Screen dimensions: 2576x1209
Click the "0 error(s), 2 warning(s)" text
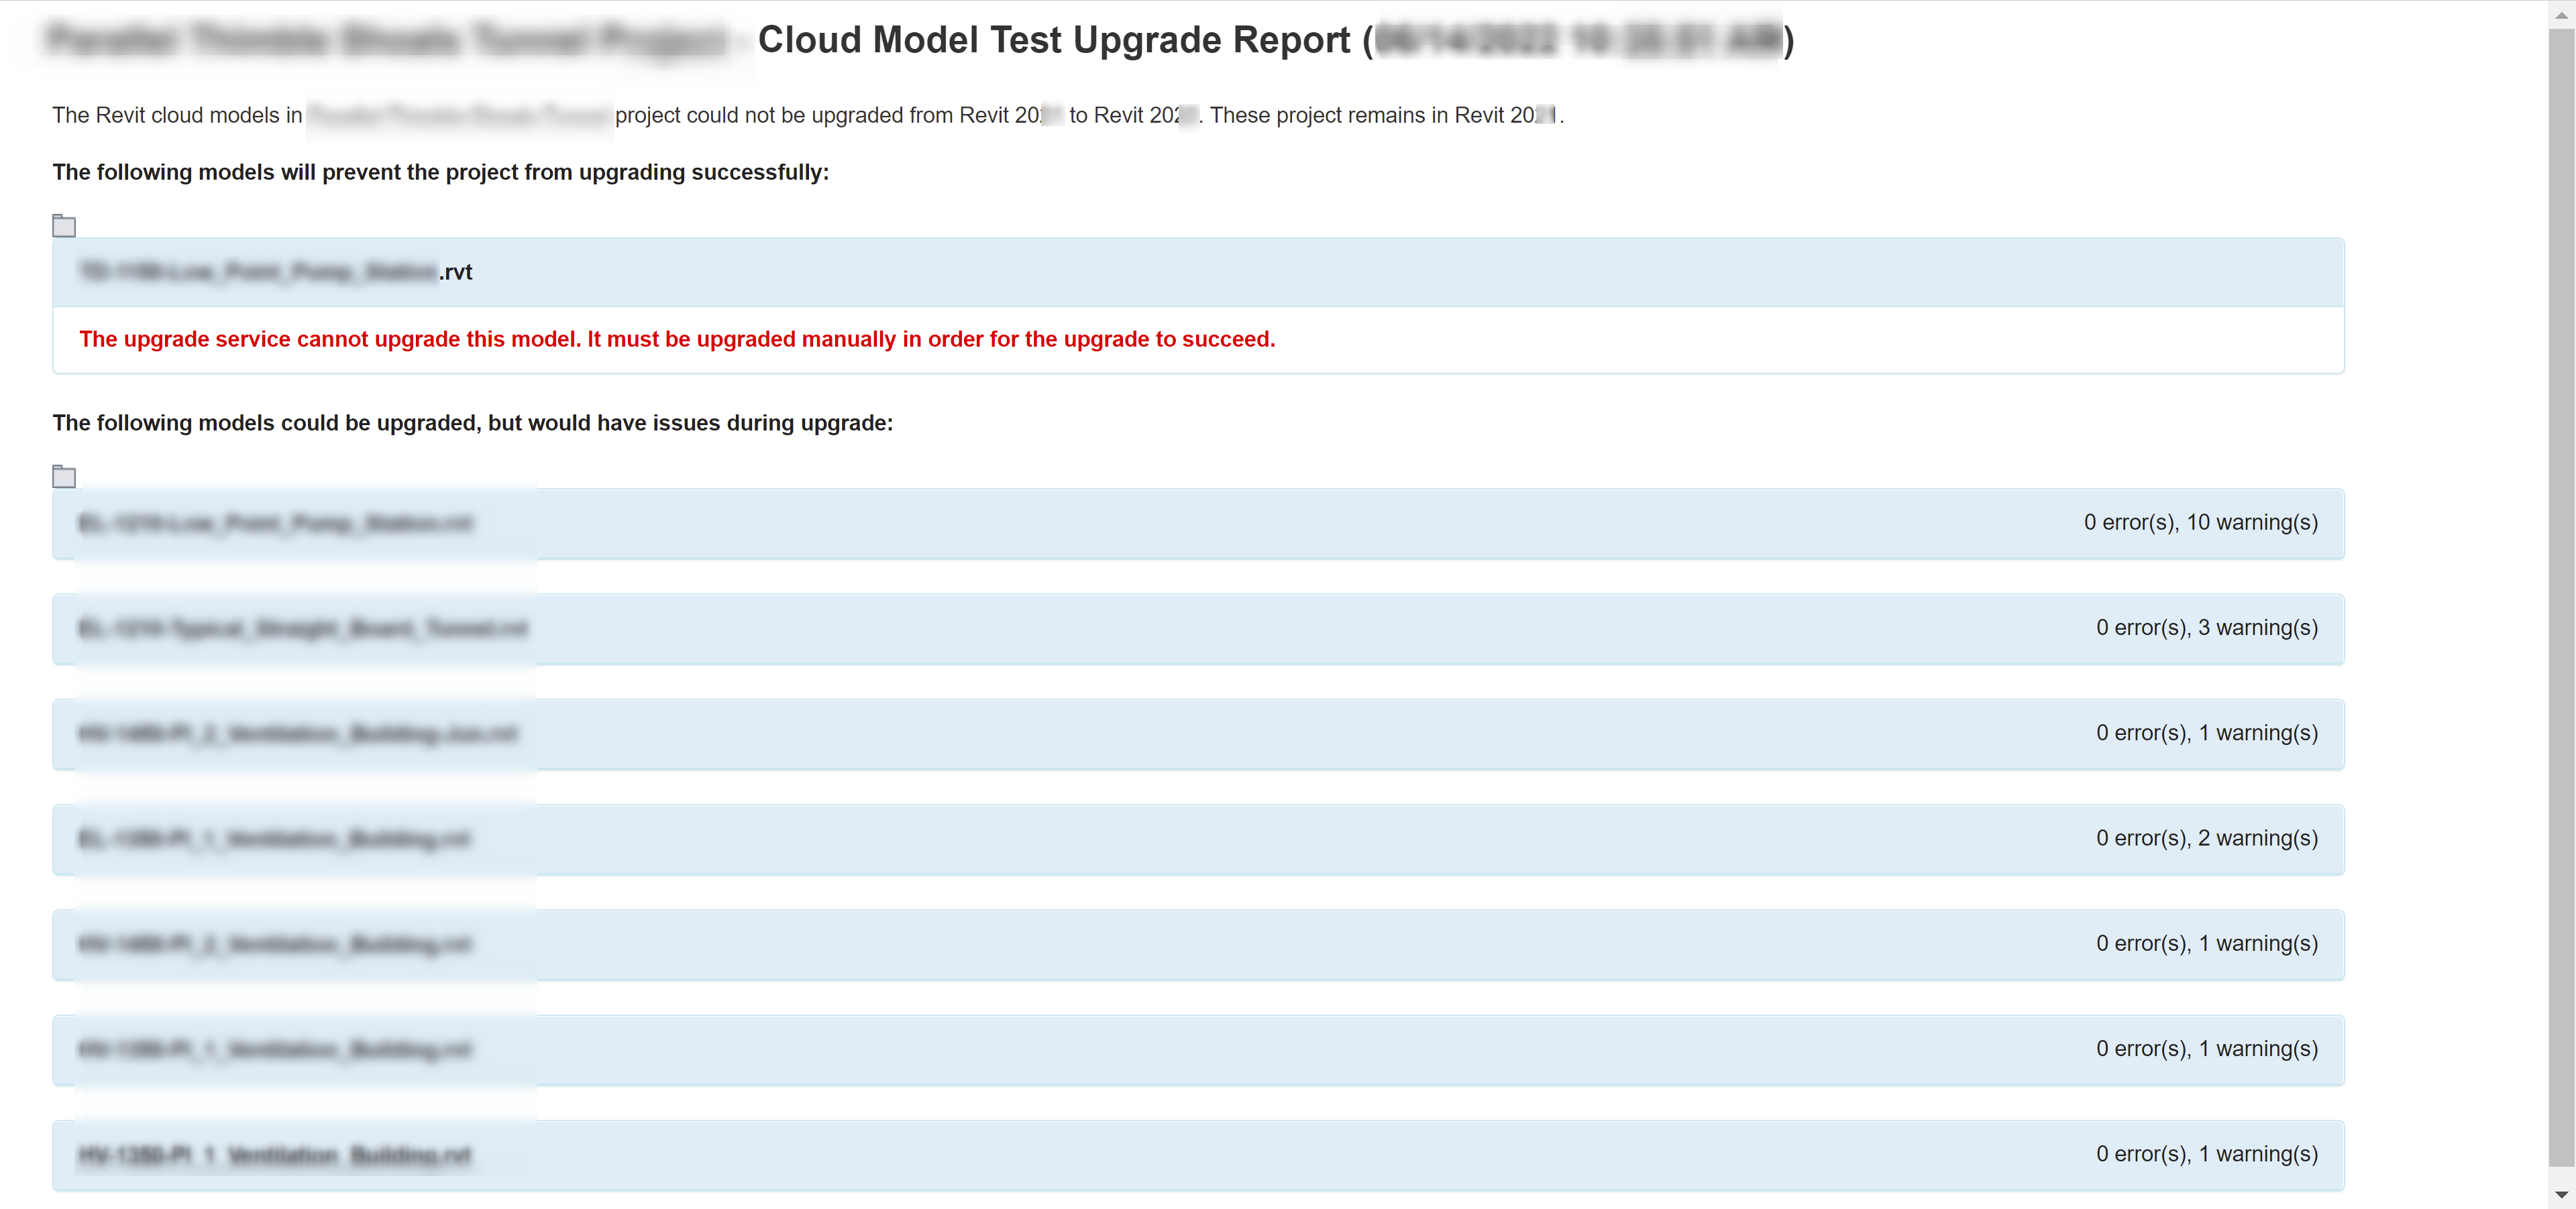pos(2206,838)
